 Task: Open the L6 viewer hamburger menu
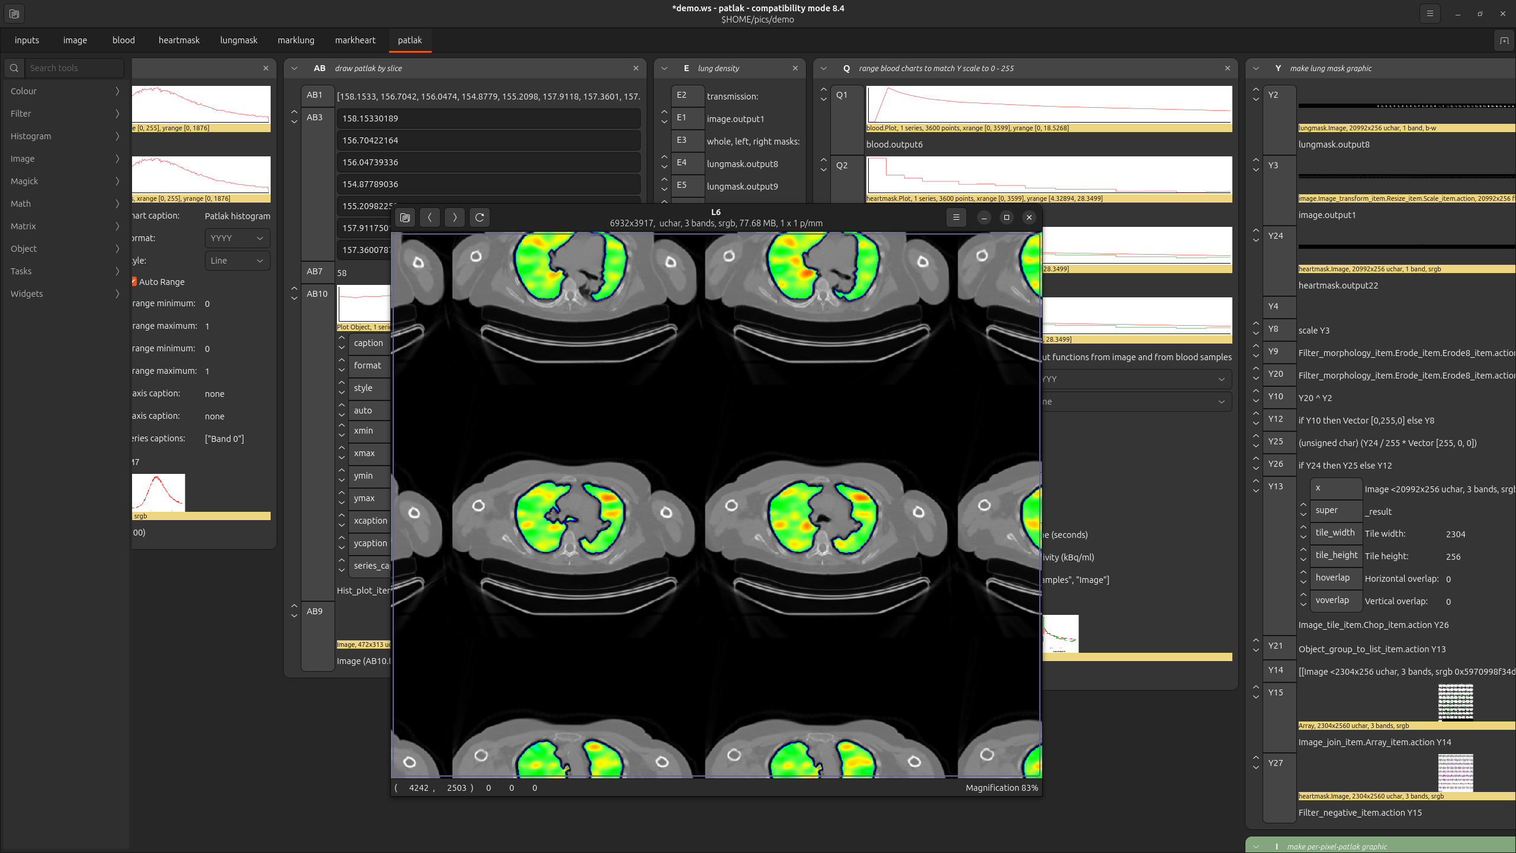pos(956,217)
